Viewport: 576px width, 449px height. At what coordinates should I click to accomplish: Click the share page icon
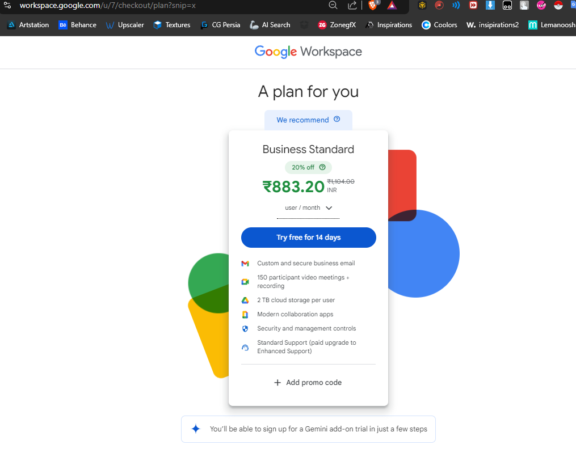click(x=352, y=5)
